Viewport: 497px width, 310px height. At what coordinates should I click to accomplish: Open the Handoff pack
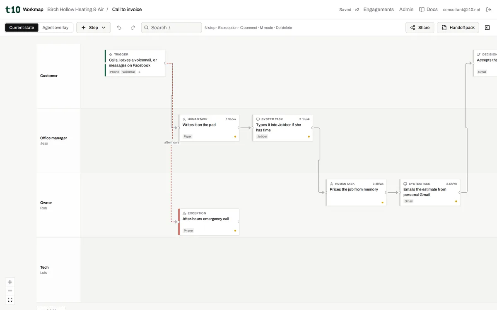click(x=458, y=28)
